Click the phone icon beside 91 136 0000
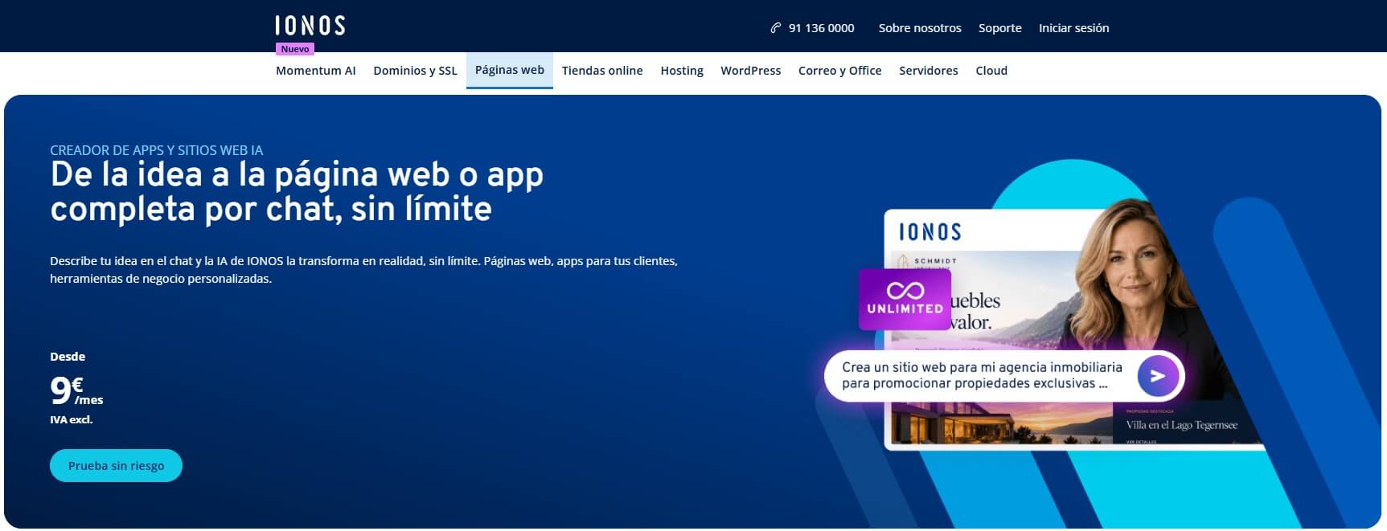This screenshot has width=1387, height=531. (x=776, y=28)
